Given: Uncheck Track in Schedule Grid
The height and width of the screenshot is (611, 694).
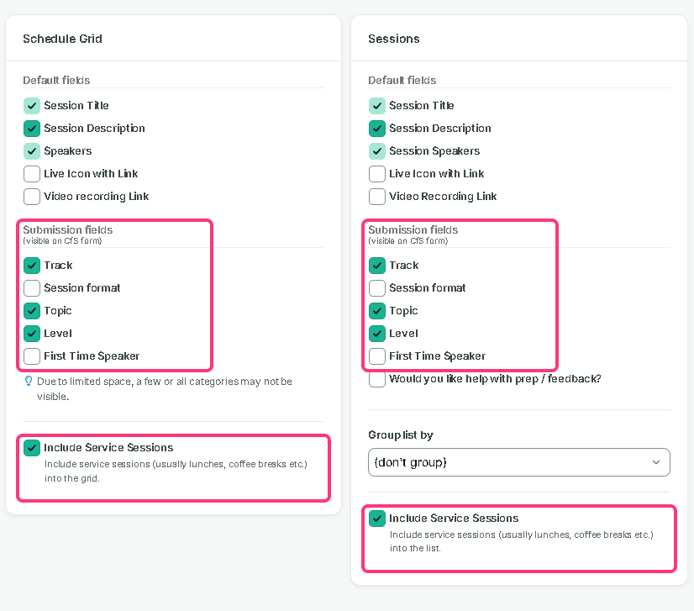Looking at the screenshot, I should (x=32, y=266).
